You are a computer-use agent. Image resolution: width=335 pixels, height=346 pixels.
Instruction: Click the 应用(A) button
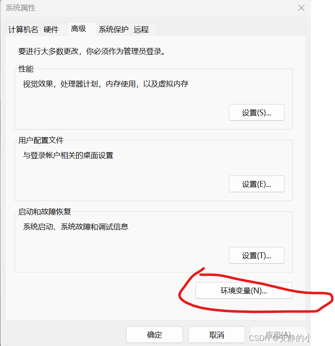coord(279,334)
